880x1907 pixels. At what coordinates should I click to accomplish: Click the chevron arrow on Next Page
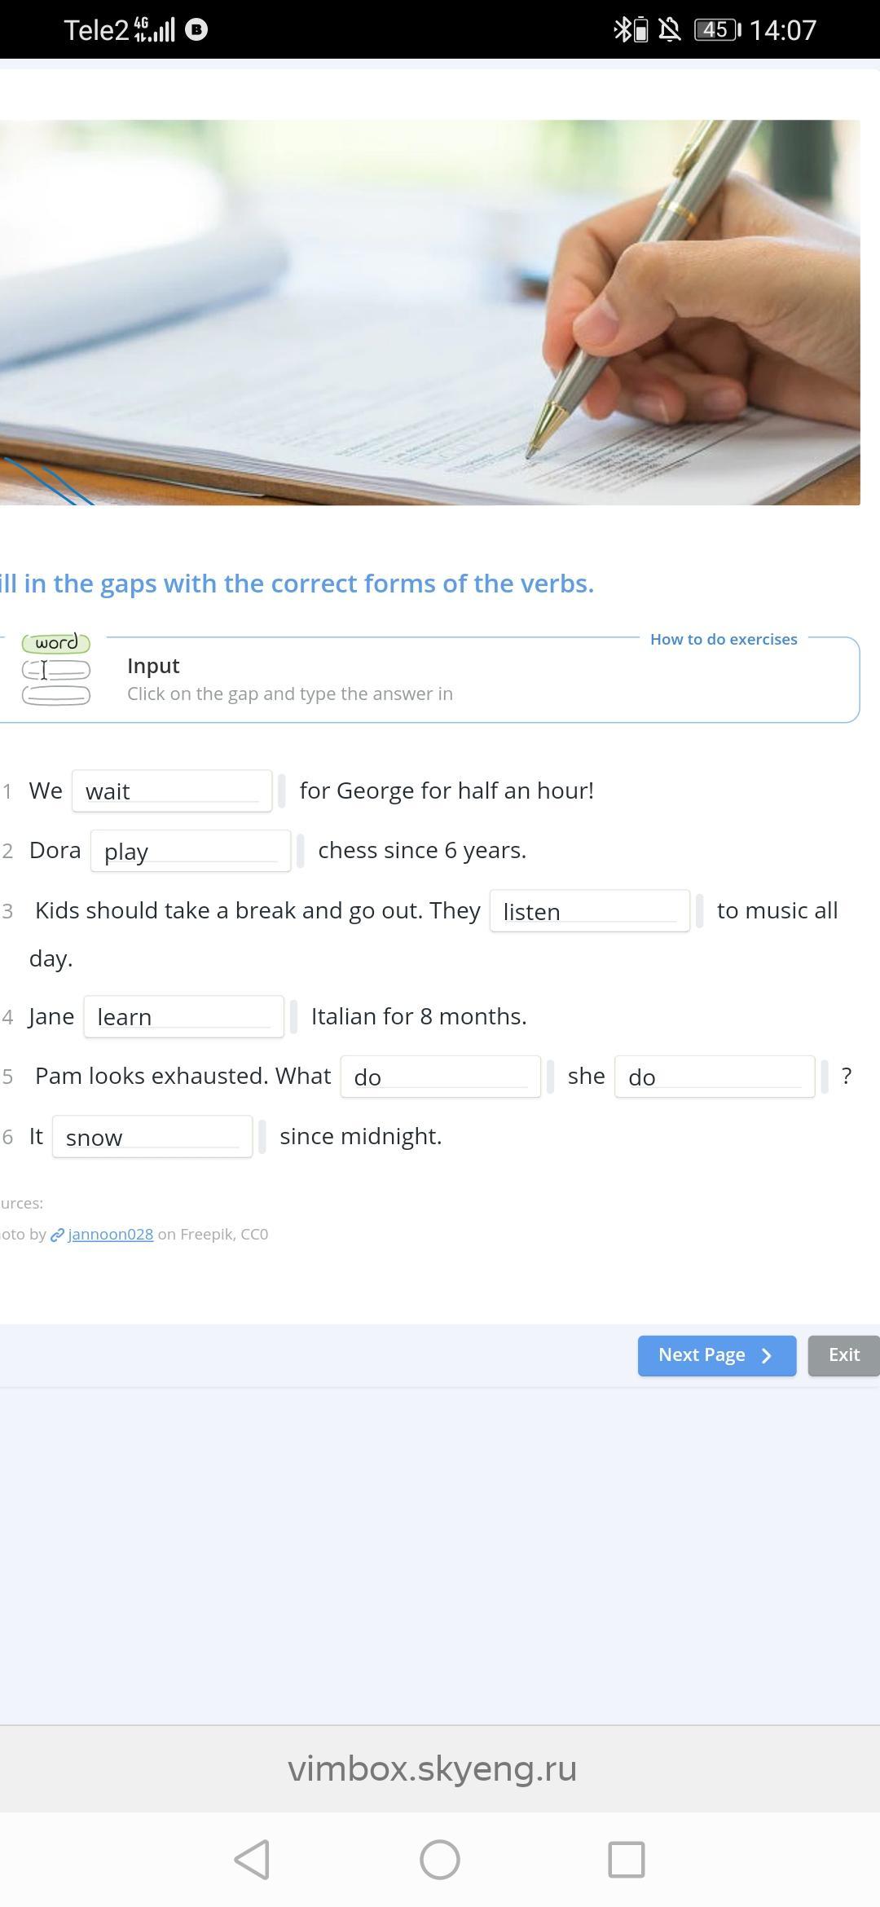pyautogui.click(x=767, y=1355)
